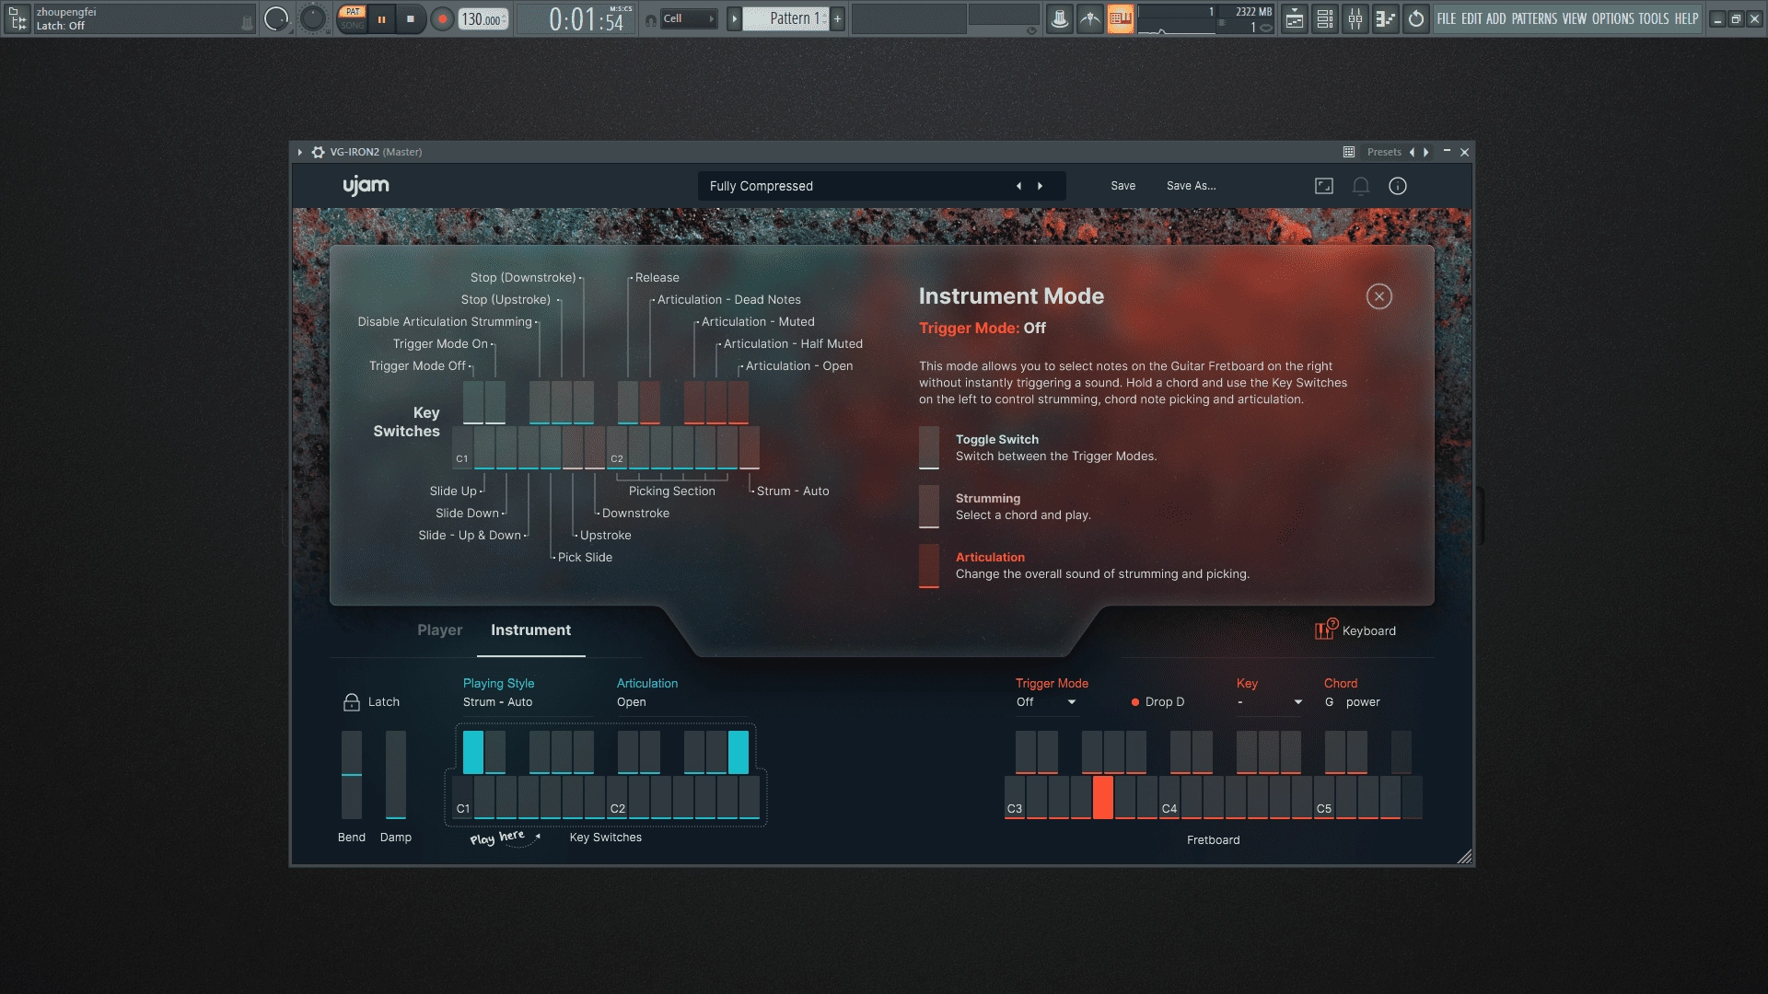Switch to the Player tab
This screenshot has width=1768, height=994.
point(439,630)
